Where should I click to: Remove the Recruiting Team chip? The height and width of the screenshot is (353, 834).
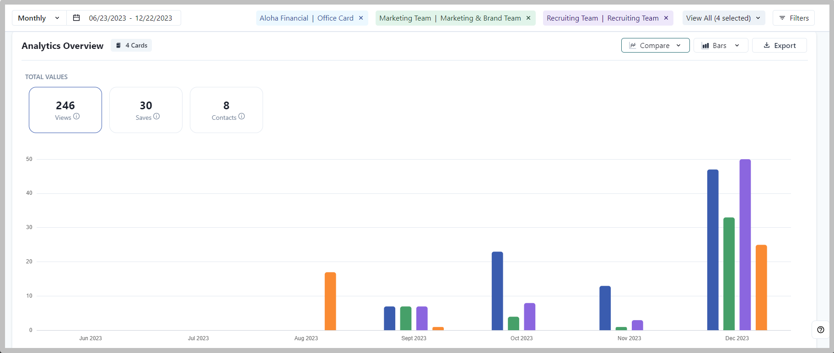[x=666, y=18]
